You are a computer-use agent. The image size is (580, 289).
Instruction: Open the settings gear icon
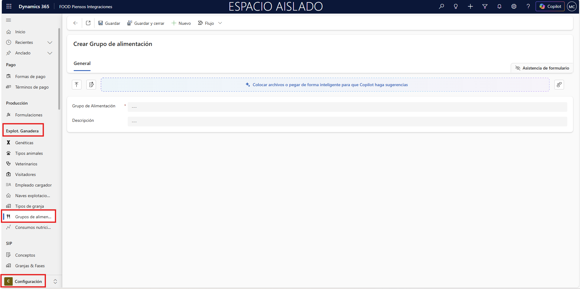(514, 6)
